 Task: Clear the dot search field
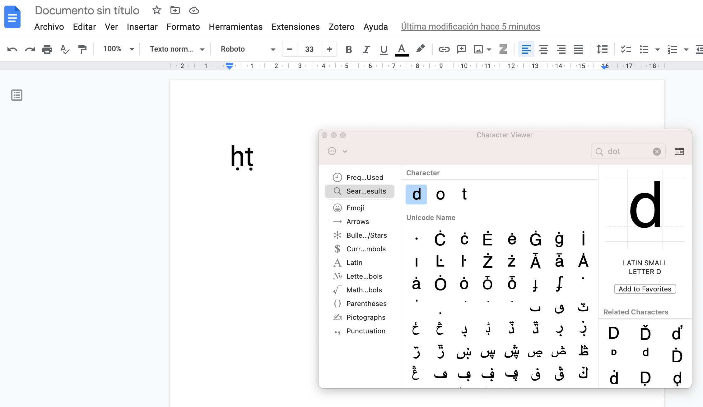tap(657, 152)
